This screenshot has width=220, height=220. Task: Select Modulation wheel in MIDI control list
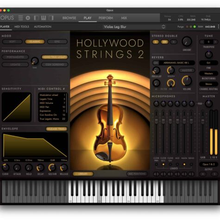[52, 95]
